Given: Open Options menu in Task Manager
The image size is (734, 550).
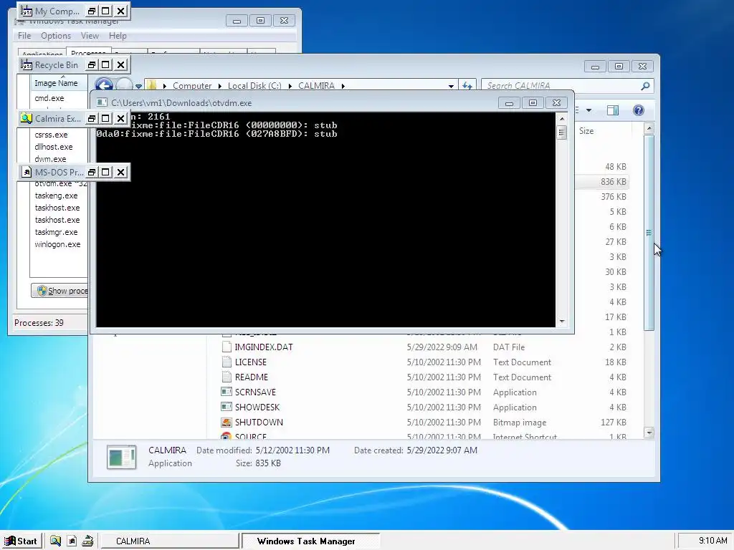Looking at the screenshot, I should click(x=56, y=36).
